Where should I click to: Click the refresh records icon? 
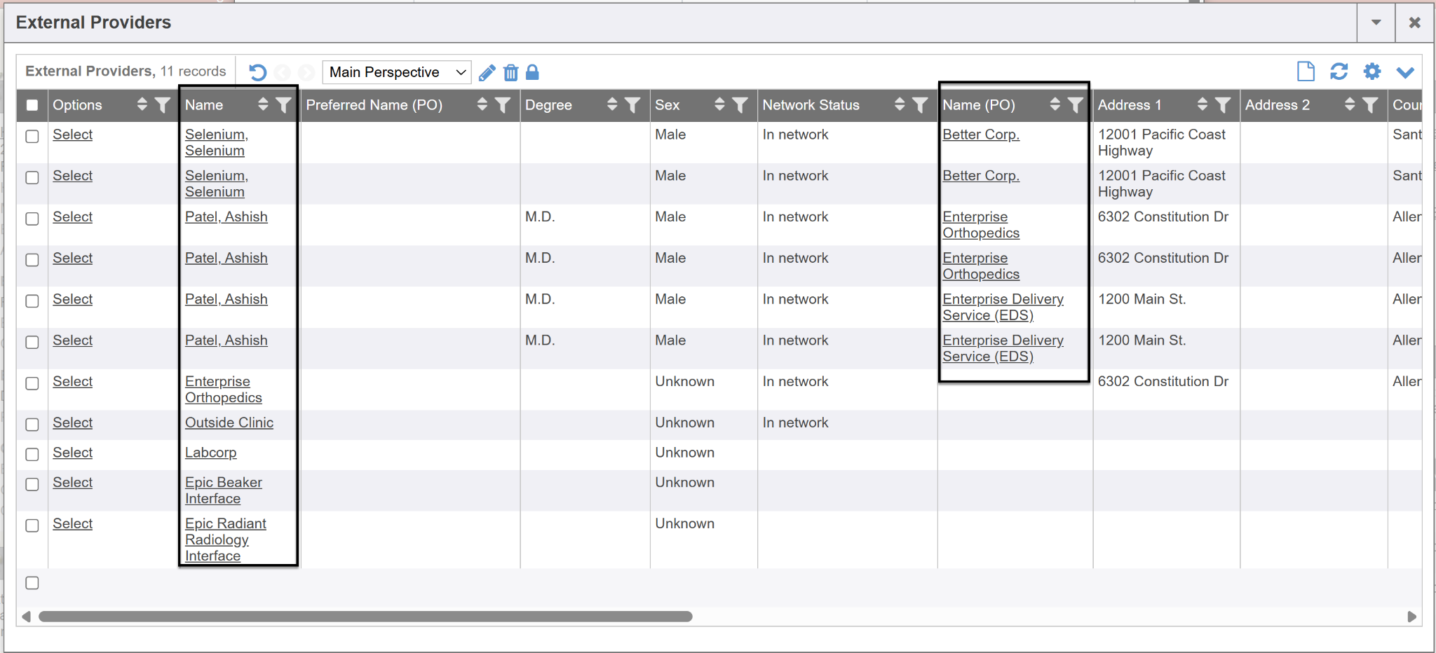[x=1339, y=71]
